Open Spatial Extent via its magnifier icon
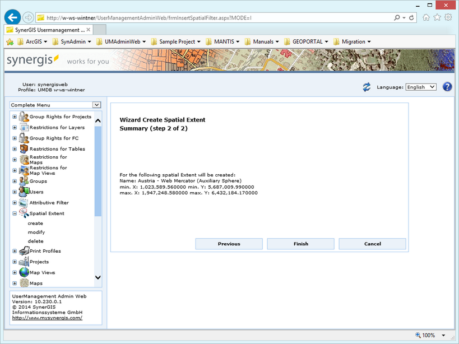This screenshot has width=459, height=344. pos(23,213)
